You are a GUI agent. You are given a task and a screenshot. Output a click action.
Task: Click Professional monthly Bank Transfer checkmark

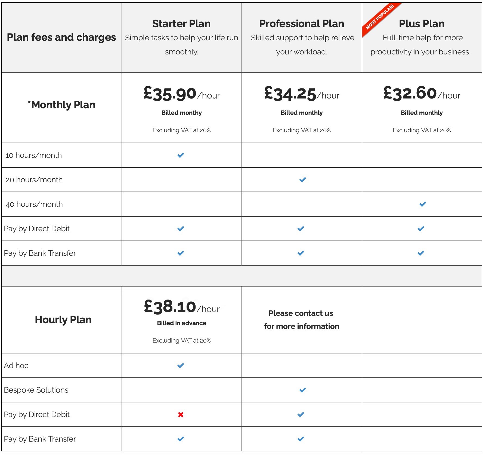301,253
